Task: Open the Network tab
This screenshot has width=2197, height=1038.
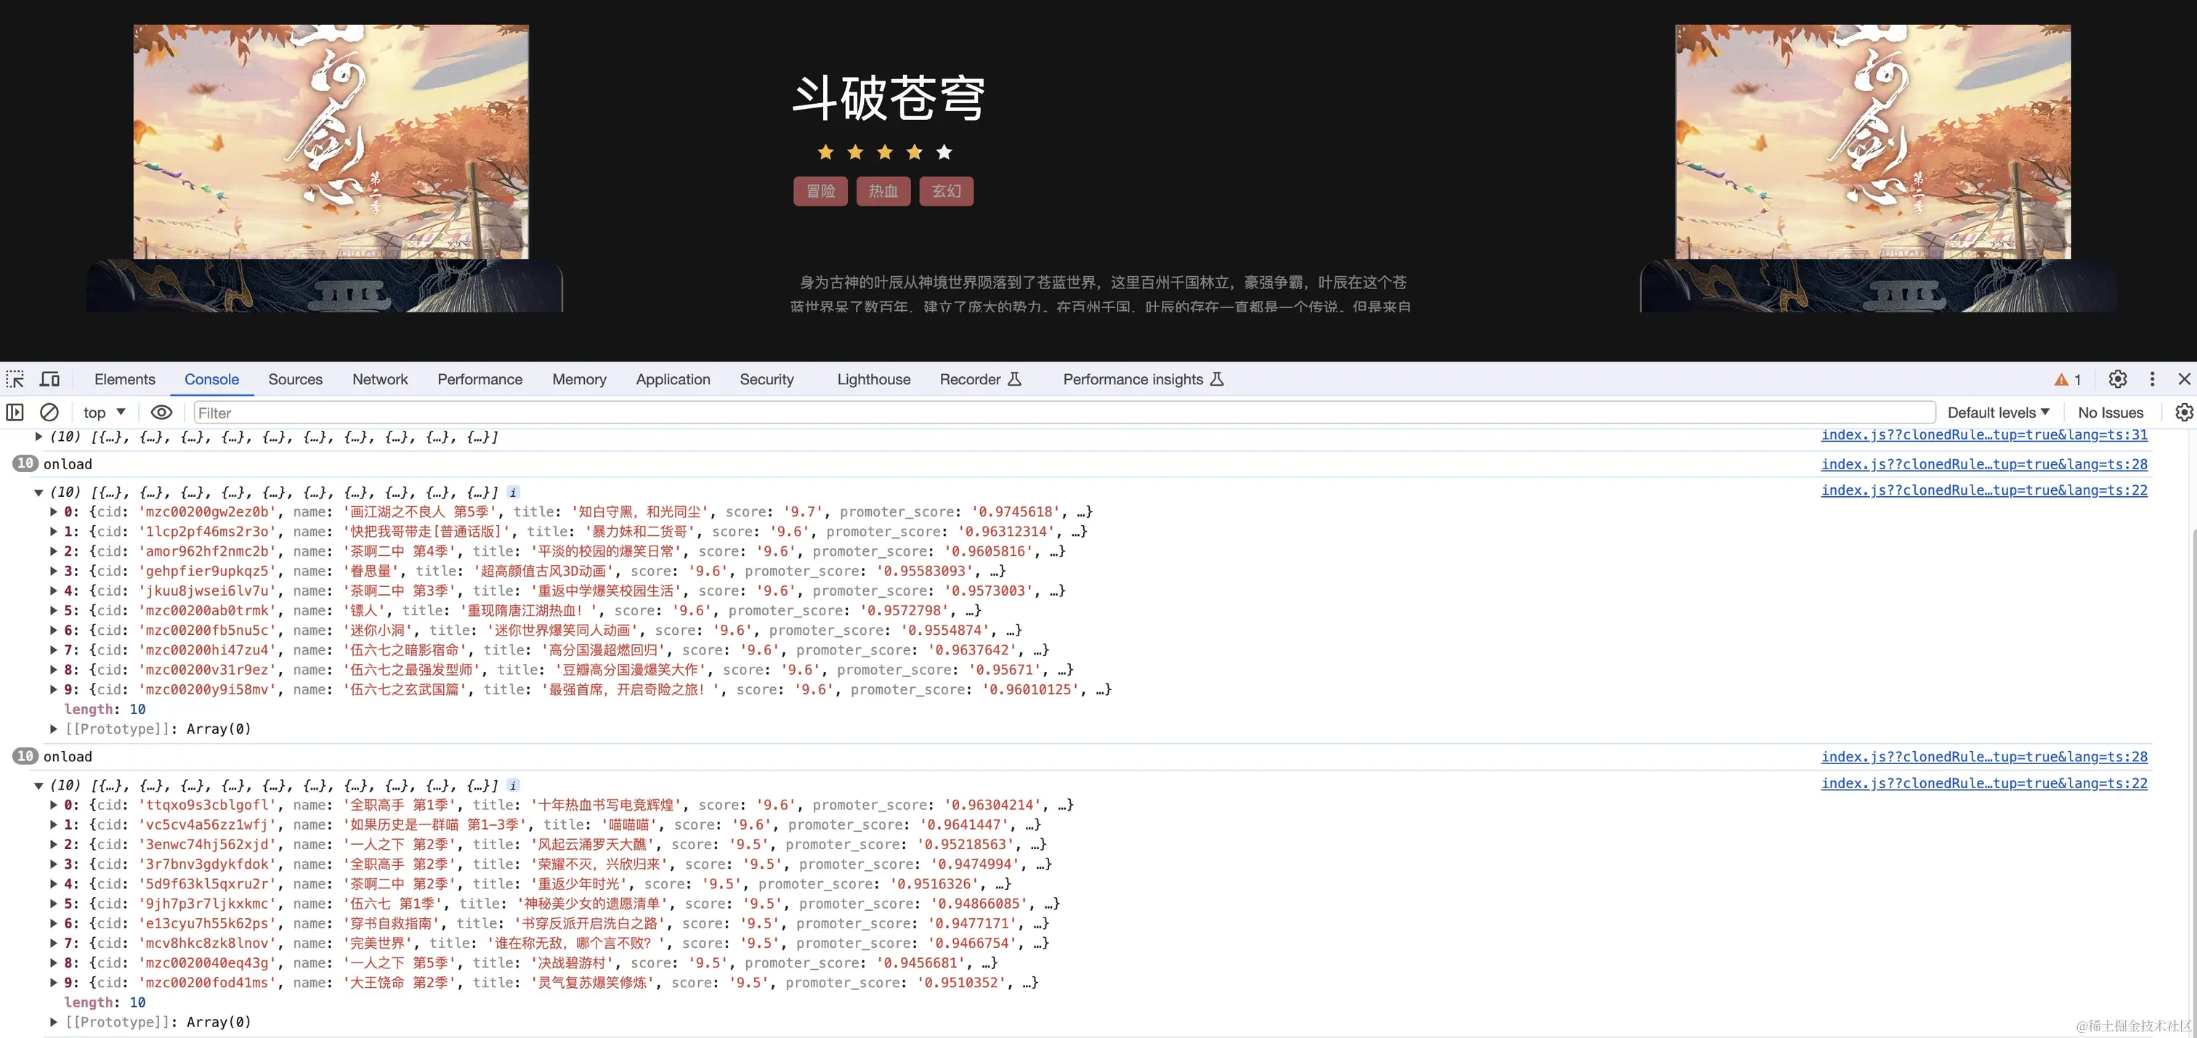Action: 379,380
